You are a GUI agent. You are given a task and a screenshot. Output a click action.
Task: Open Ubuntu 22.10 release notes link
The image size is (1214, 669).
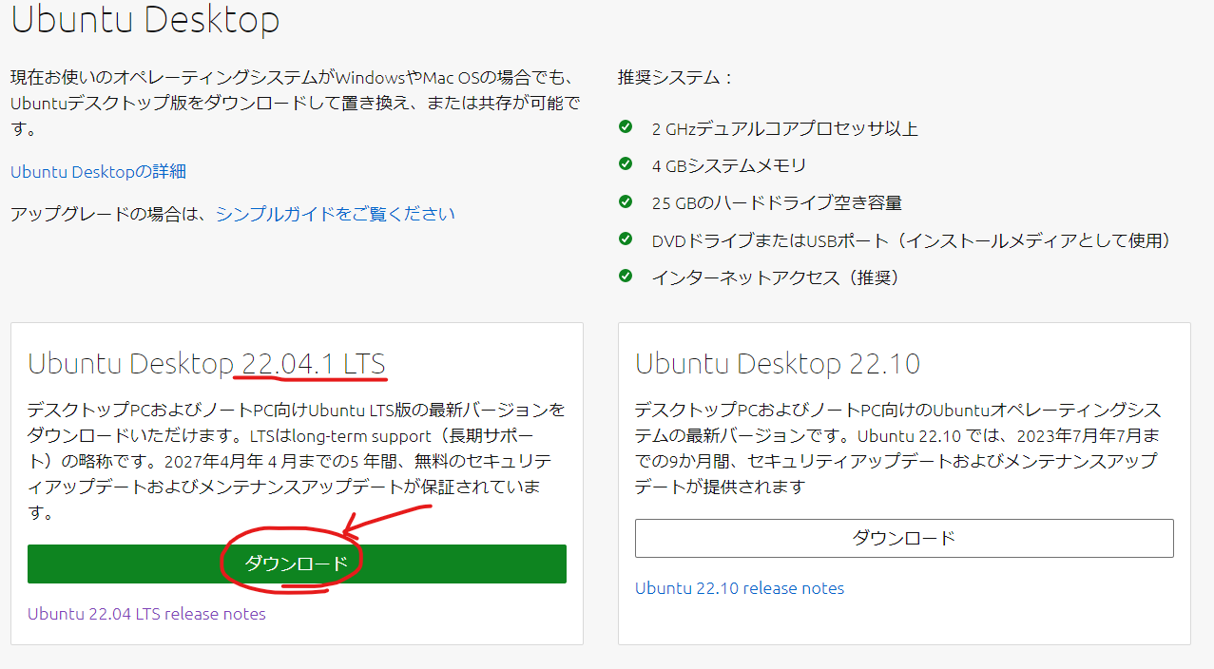pyautogui.click(x=740, y=588)
